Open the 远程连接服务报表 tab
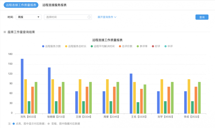Image resolution: width=215 pixels, height=128 pixels. pos(55,5)
